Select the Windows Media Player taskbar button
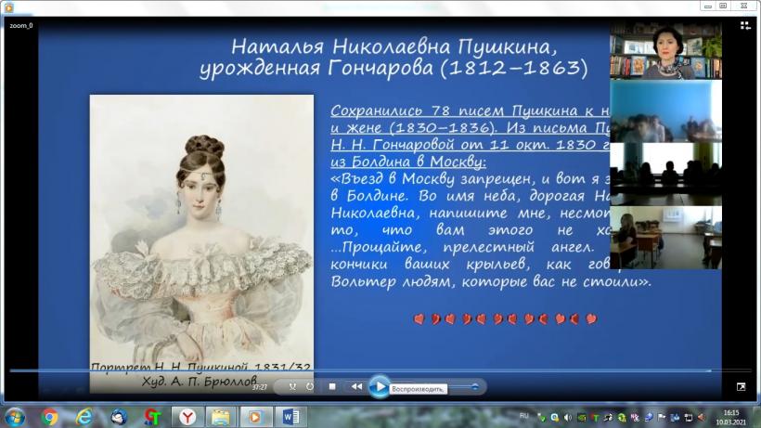Viewport: 761px width, 428px height. [255, 417]
